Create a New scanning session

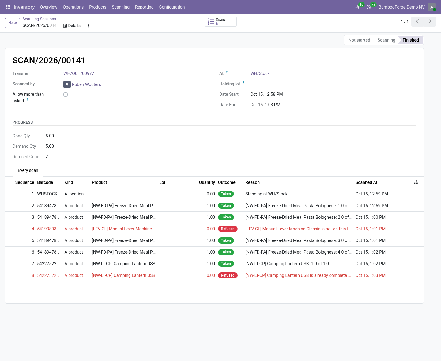[13, 23]
